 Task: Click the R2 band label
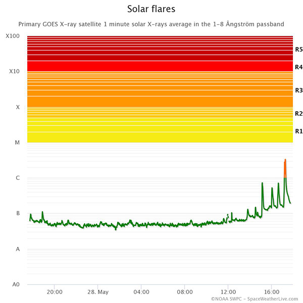tap(298, 114)
